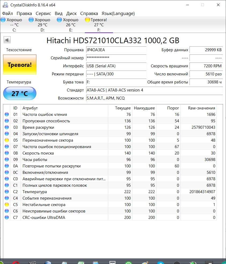The image size is (226, 264).
Task: Click status dot for События переназначения
Action: (7, 198)
